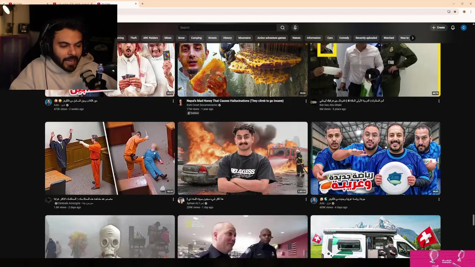This screenshot has height=267, width=475.
Task: Select the Comedy filter chip
Action: 344,38
